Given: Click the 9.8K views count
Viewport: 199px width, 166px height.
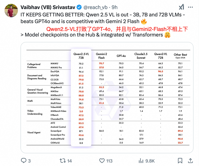Looking at the screenshot, I should (x=150, y=161).
